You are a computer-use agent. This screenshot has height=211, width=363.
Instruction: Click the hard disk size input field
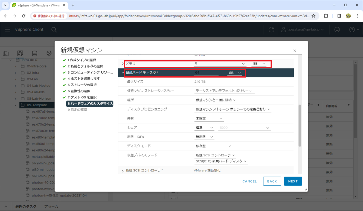tap(206, 73)
